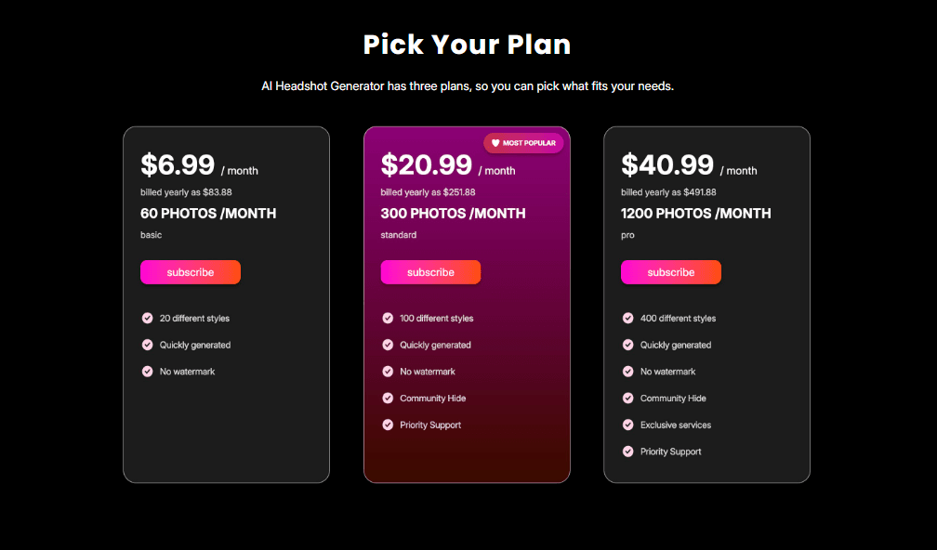Click the $6.99 price text
The width and height of the screenshot is (937, 550).
click(x=178, y=165)
